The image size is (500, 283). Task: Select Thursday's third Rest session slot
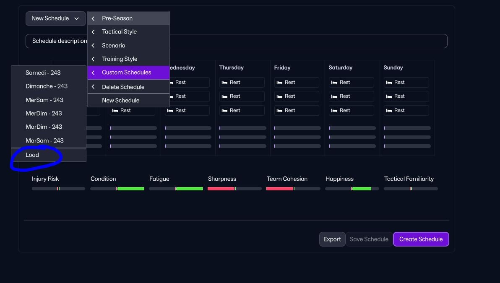coord(242,110)
